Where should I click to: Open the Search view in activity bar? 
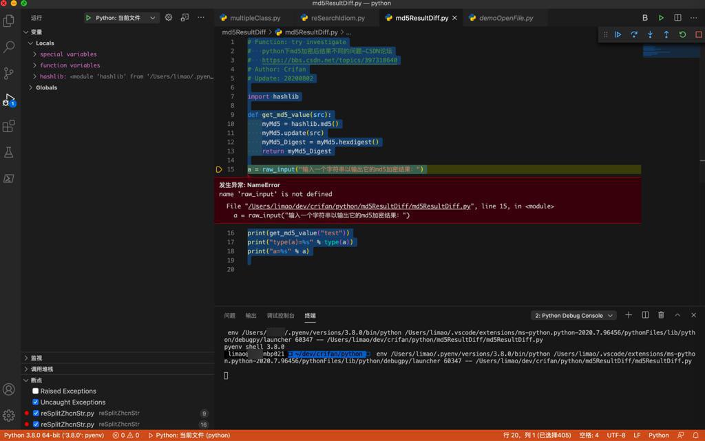coord(9,47)
